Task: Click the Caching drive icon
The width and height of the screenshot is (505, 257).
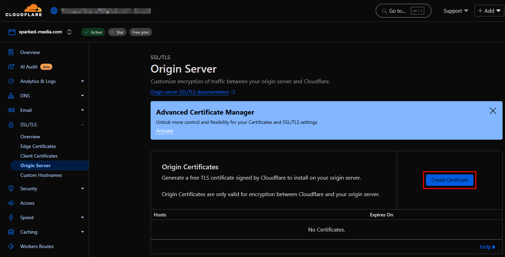Action: click(x=11, y=232)
